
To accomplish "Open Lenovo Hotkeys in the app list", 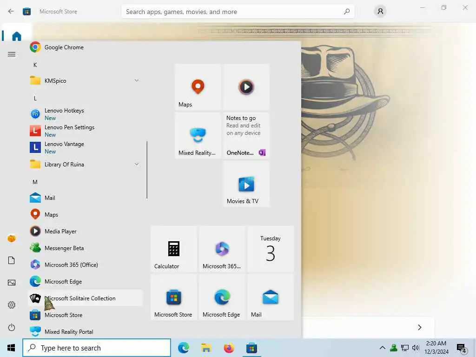I will [x=85, y=114].
